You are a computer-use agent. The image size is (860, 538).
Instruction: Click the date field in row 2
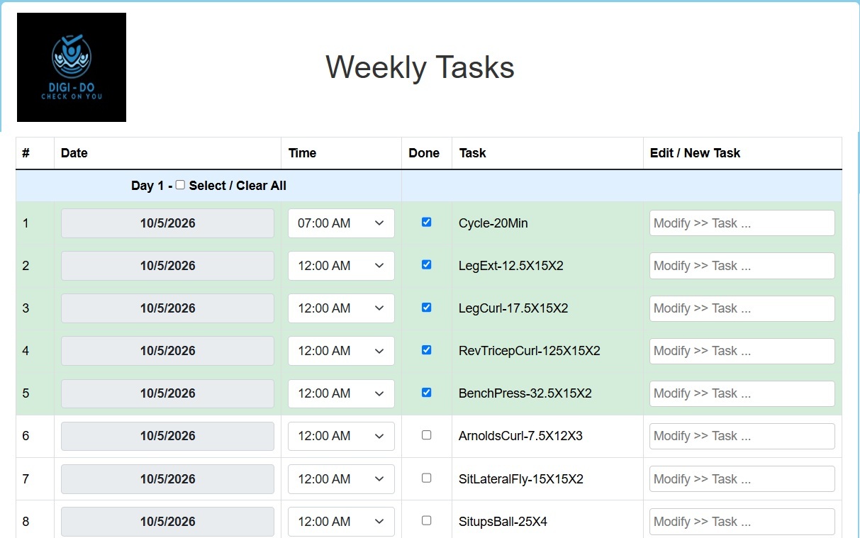click(x=167, y=266)
